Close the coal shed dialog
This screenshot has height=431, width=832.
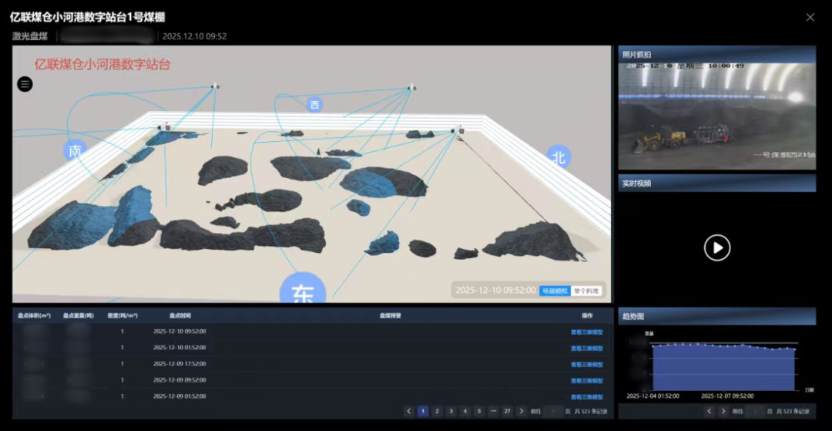pos(810,17)
